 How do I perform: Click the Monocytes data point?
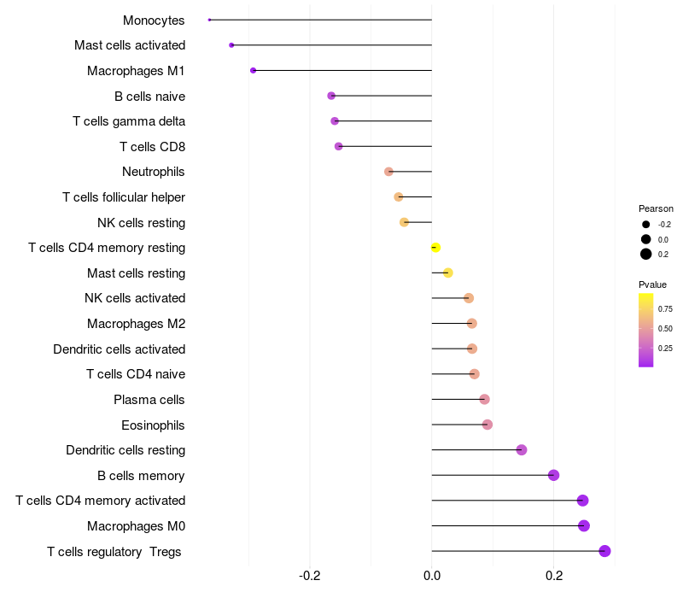209,20
